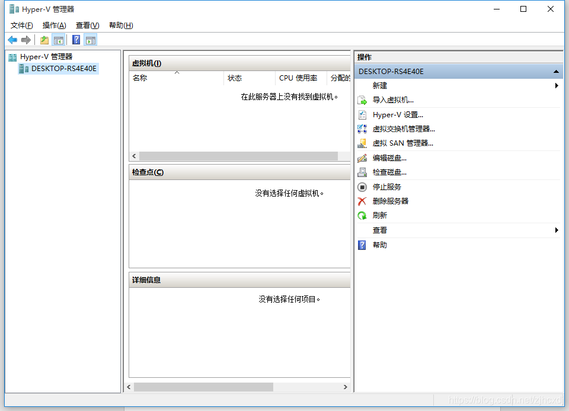Collapse the DESKTOP-RS4E40E actions section arrow

(x=556, y=72)
